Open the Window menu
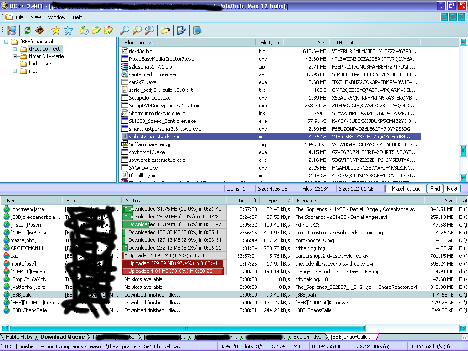Screen dimensions: 468x351 [57, 17]
